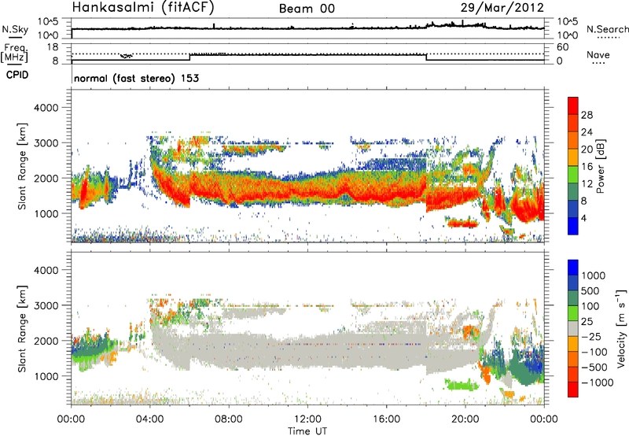This screenshot has width=629, height=436.
Task: Select the 1000 range tick of the velocity panel
Action: pos(46,376)
